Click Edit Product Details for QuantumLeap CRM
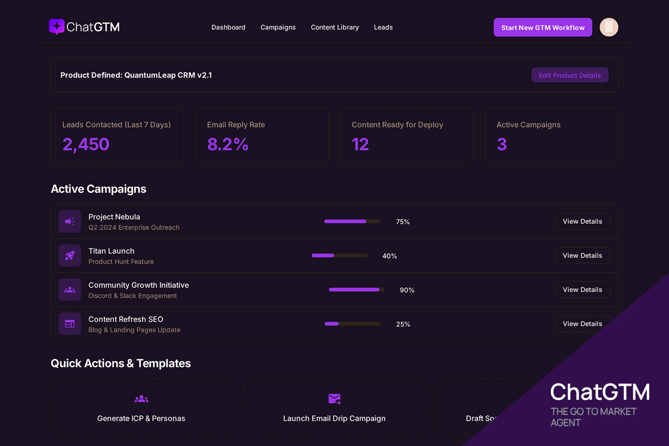This screenshot has width=669, height=446. pyautogui.click(x=570, y=75)
